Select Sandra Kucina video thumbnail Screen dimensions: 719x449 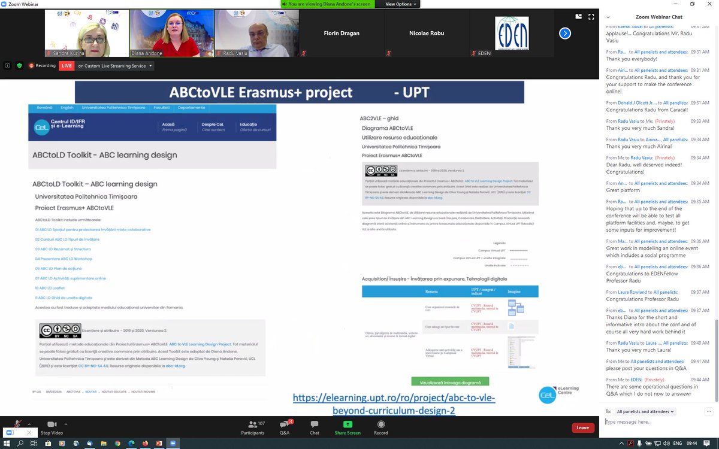coord(87,33)
